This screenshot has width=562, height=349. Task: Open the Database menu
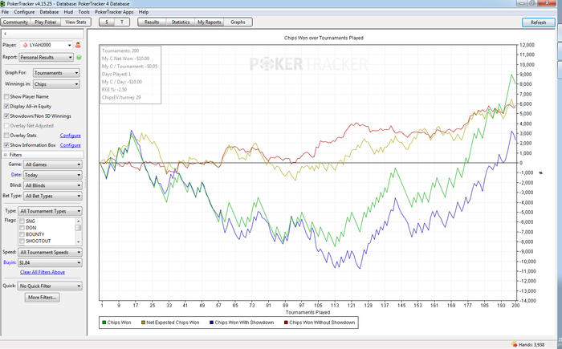(49, 12)
